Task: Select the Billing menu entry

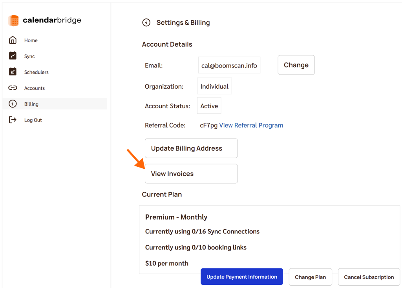Action: [55, 104]
